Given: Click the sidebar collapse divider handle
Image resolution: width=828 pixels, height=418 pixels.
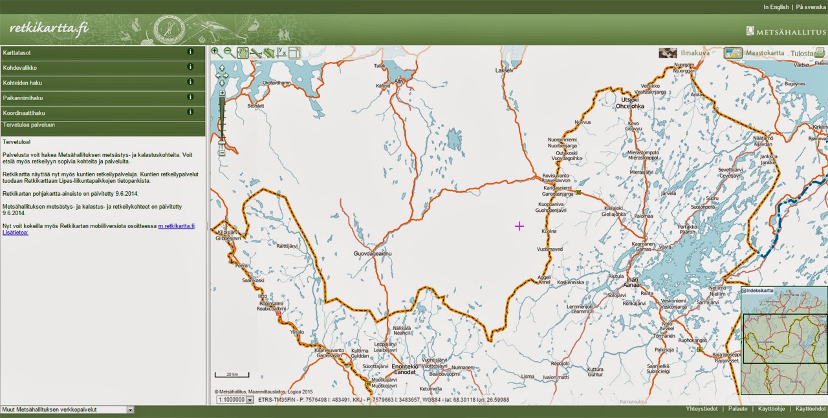Looking at the screenshot, I should pos(208,226).
